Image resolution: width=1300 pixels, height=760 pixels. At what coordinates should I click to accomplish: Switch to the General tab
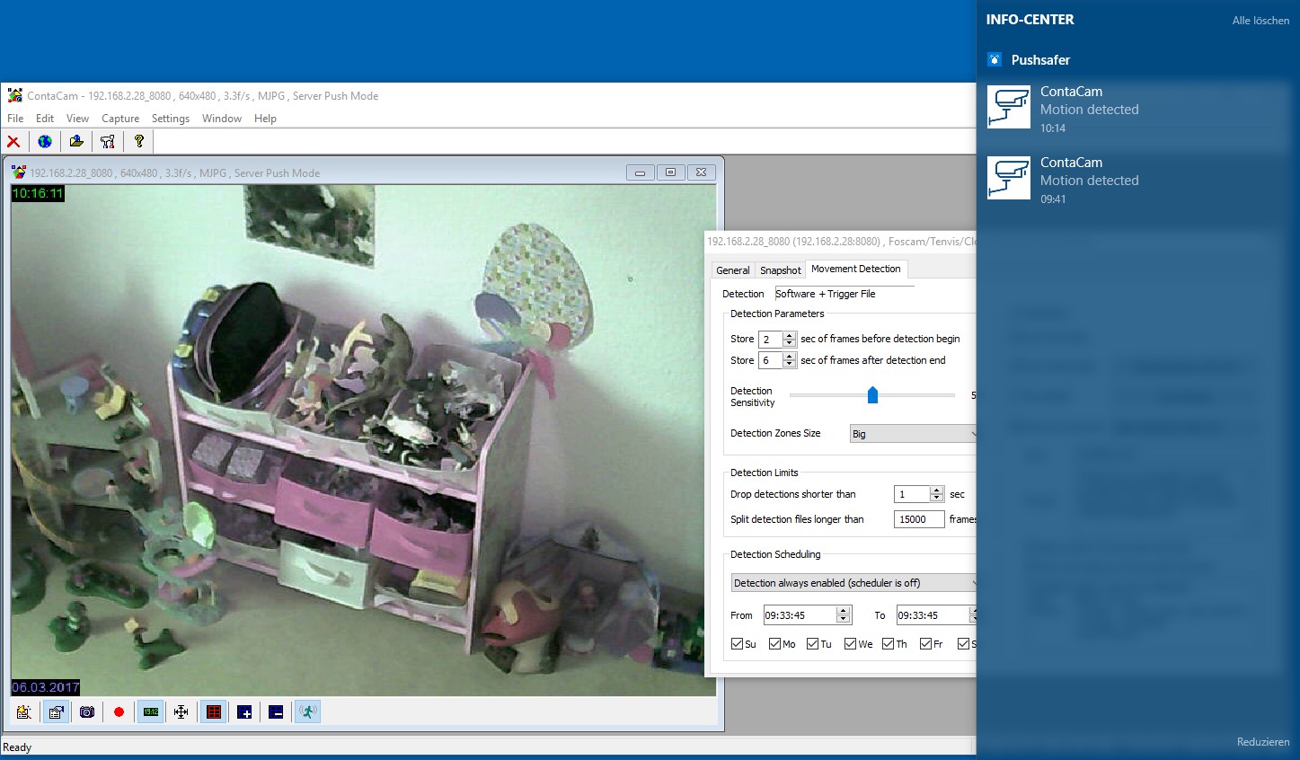733,270
